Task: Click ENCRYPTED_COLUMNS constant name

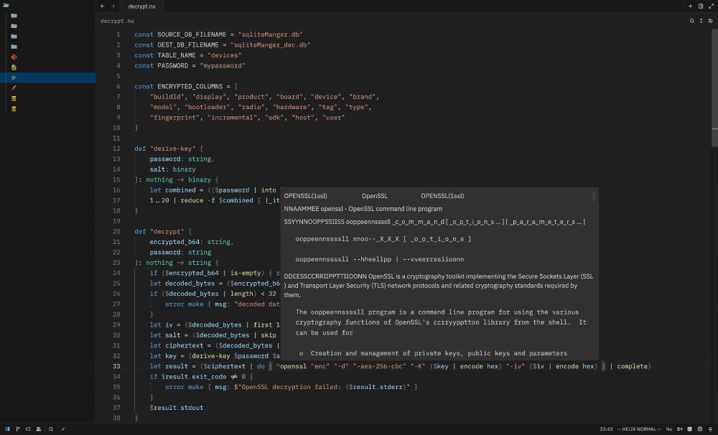Action: coord(190,86)
